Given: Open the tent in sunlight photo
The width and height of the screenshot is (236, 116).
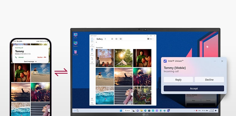Looking at the screenshot, I should (x=124, y=58).
